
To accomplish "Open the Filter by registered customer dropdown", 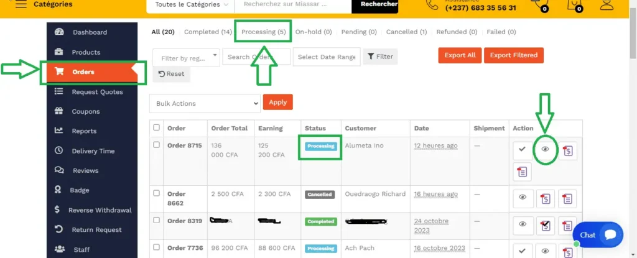I will [x=185, y=58].
